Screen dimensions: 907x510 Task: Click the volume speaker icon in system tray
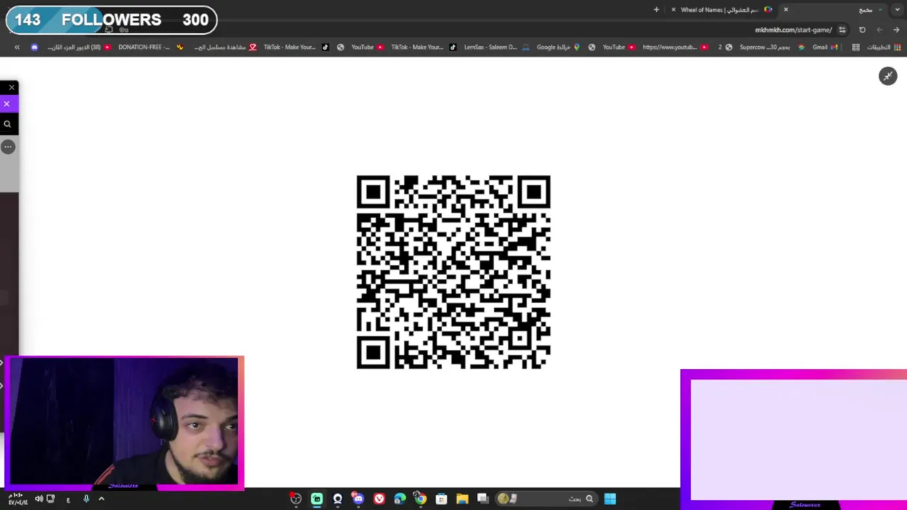coord(39,499)
